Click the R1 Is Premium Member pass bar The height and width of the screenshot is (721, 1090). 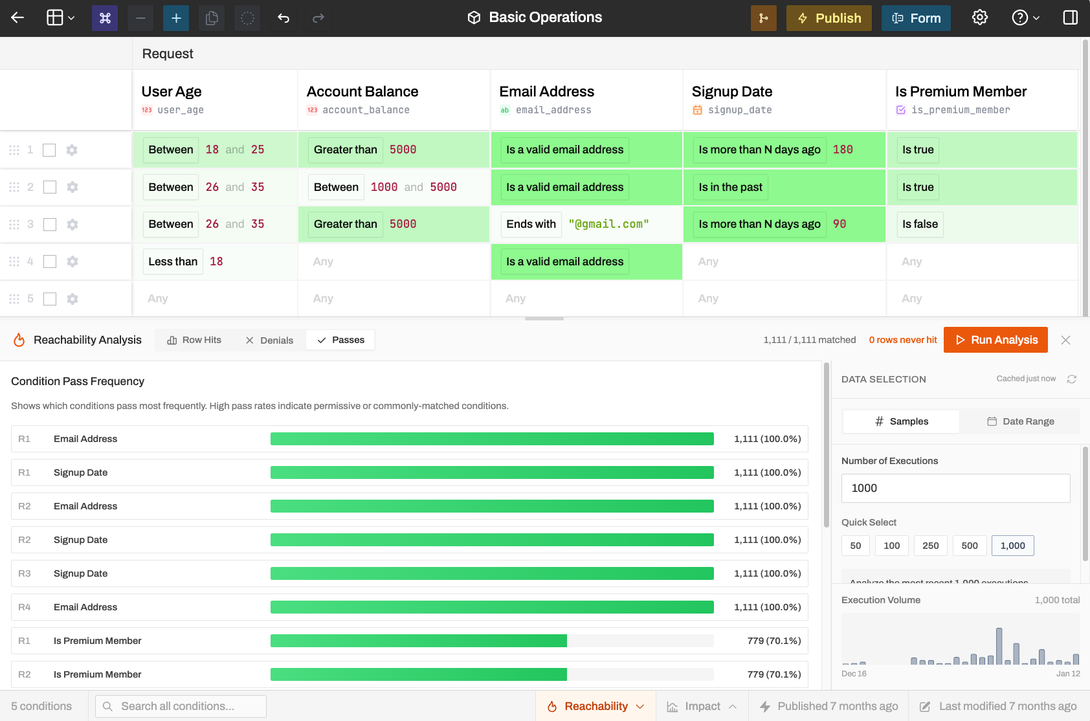coord(492,641)
